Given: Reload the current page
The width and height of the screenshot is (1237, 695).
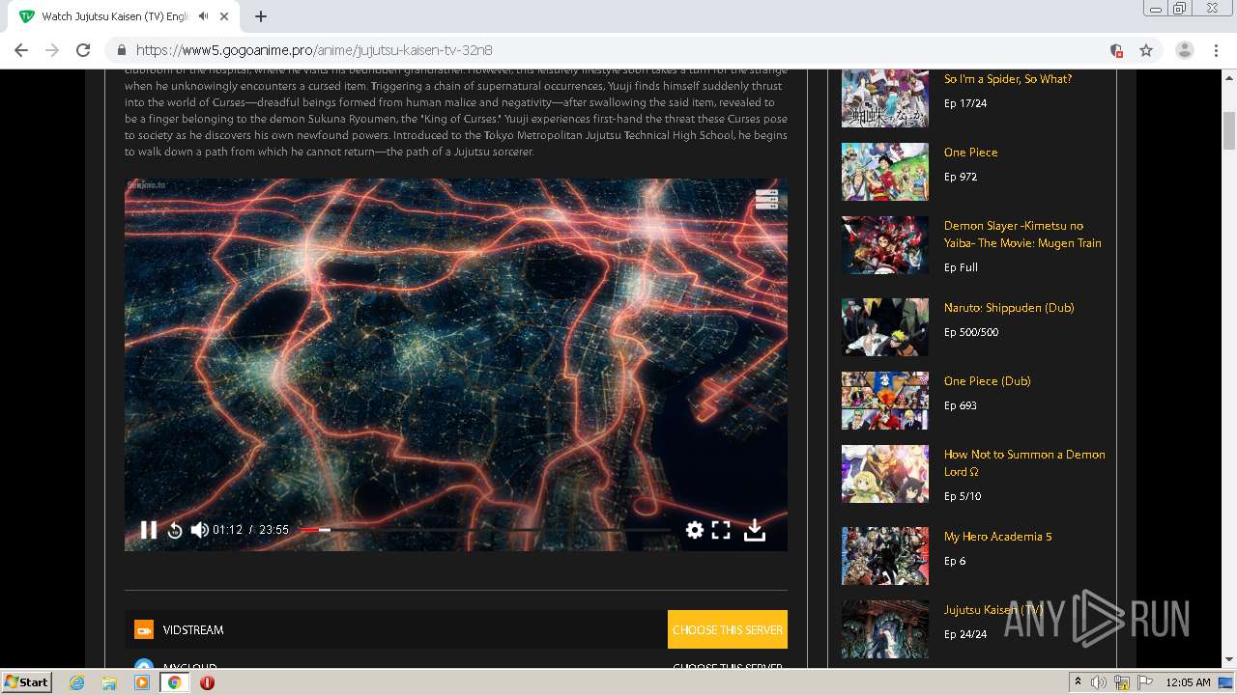Looking at the screenshot, I should 83,50.
